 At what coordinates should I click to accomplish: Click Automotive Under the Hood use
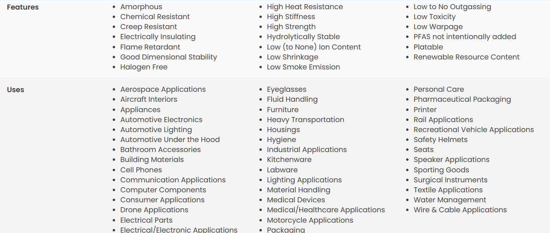pyautogui.click(x=170, y=140)
